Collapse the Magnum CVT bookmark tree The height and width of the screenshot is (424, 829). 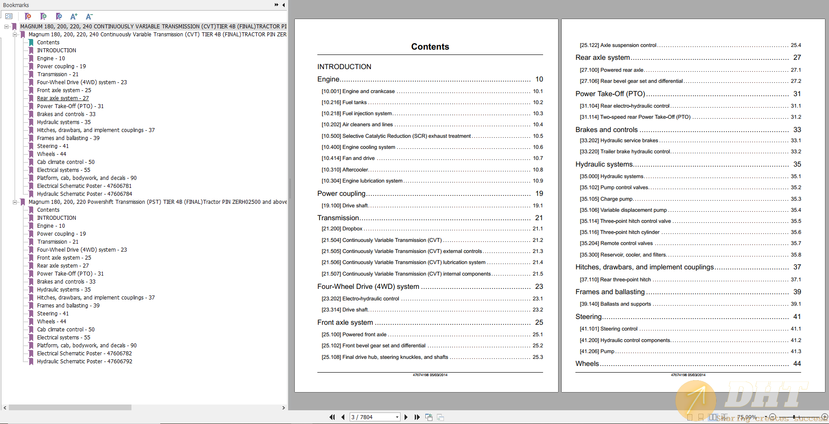(x=15, y=34)
